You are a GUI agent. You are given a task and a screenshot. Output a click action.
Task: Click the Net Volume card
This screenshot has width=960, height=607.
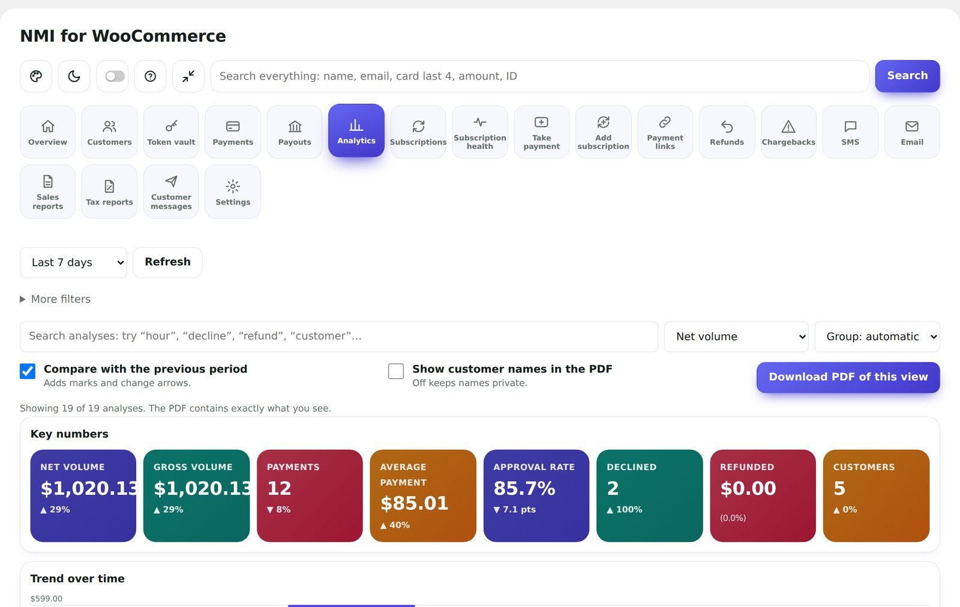click(83, 496)
